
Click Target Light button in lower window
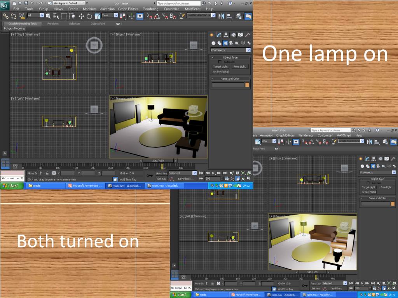pos(368,187)
